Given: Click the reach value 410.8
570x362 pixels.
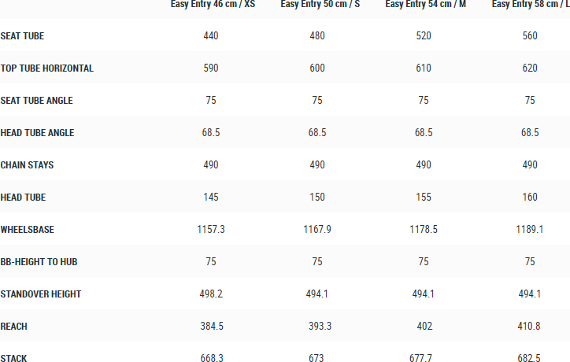Looking at the screenshot, I should [530, 327].
